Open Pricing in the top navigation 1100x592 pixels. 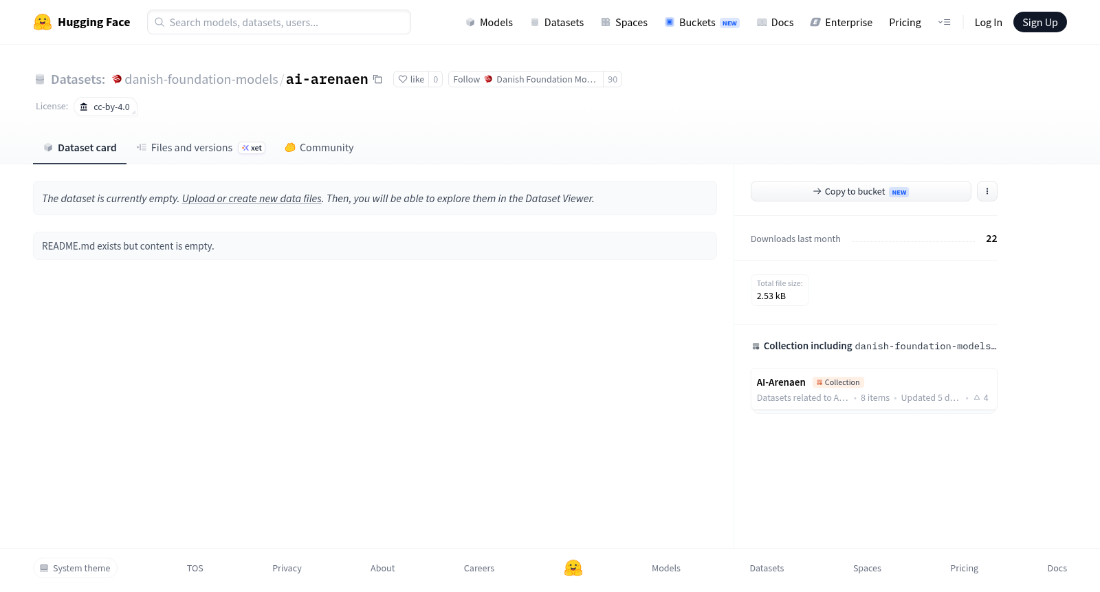pos(905,22)
